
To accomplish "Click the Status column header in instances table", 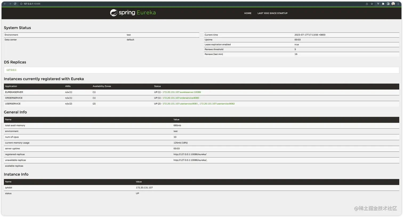I will point(157,86).
